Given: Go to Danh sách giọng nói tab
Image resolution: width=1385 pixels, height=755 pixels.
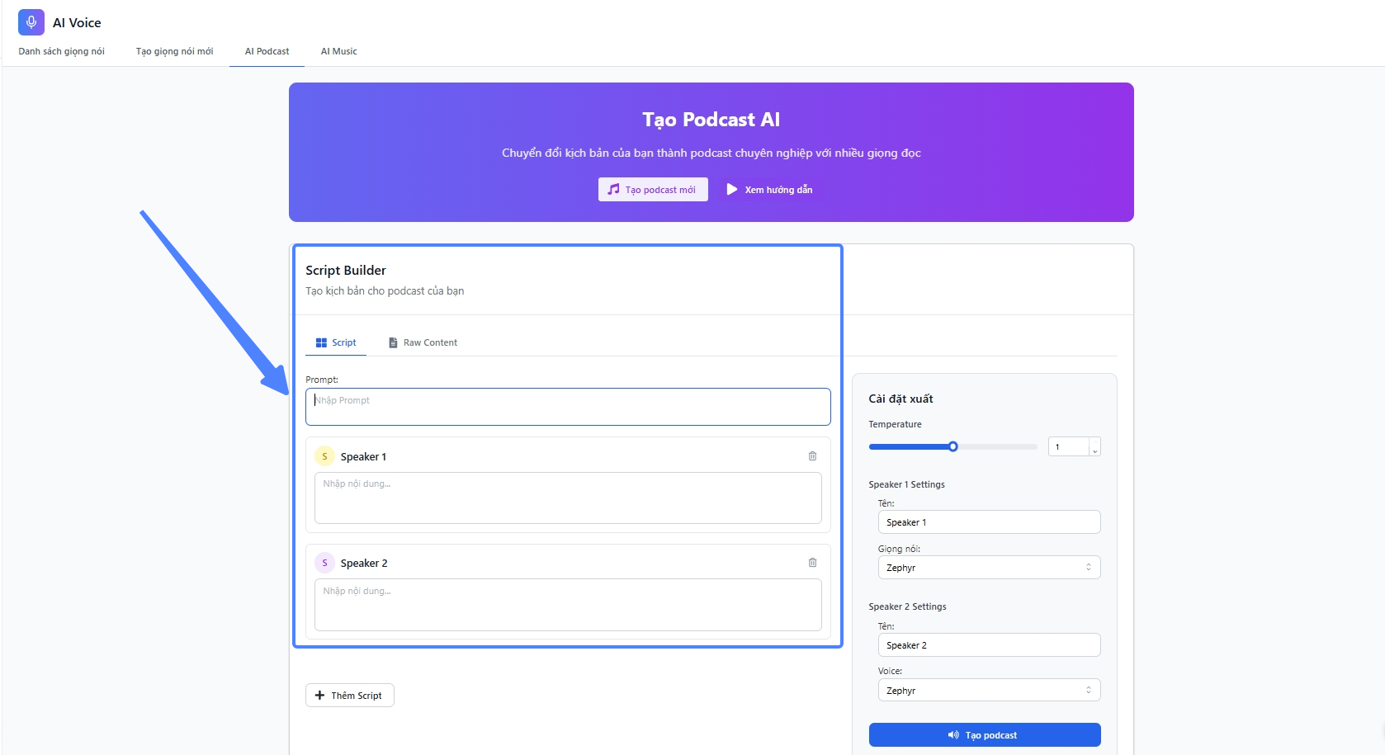Looking at the screenshot, I should point(62,51).
